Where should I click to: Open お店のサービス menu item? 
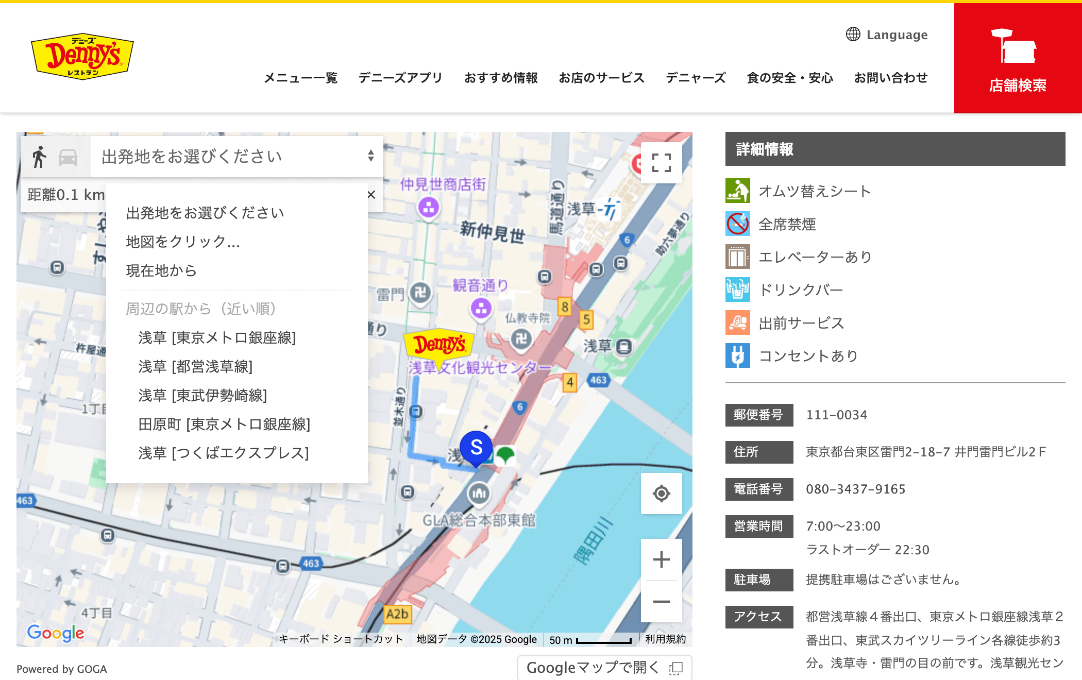click(x=602, y=78)
